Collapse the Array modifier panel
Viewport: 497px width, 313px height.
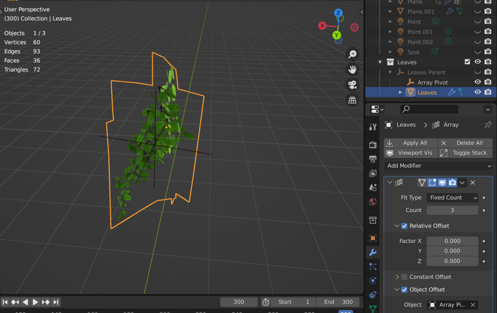pyautogui.click(x=390, y=183)
